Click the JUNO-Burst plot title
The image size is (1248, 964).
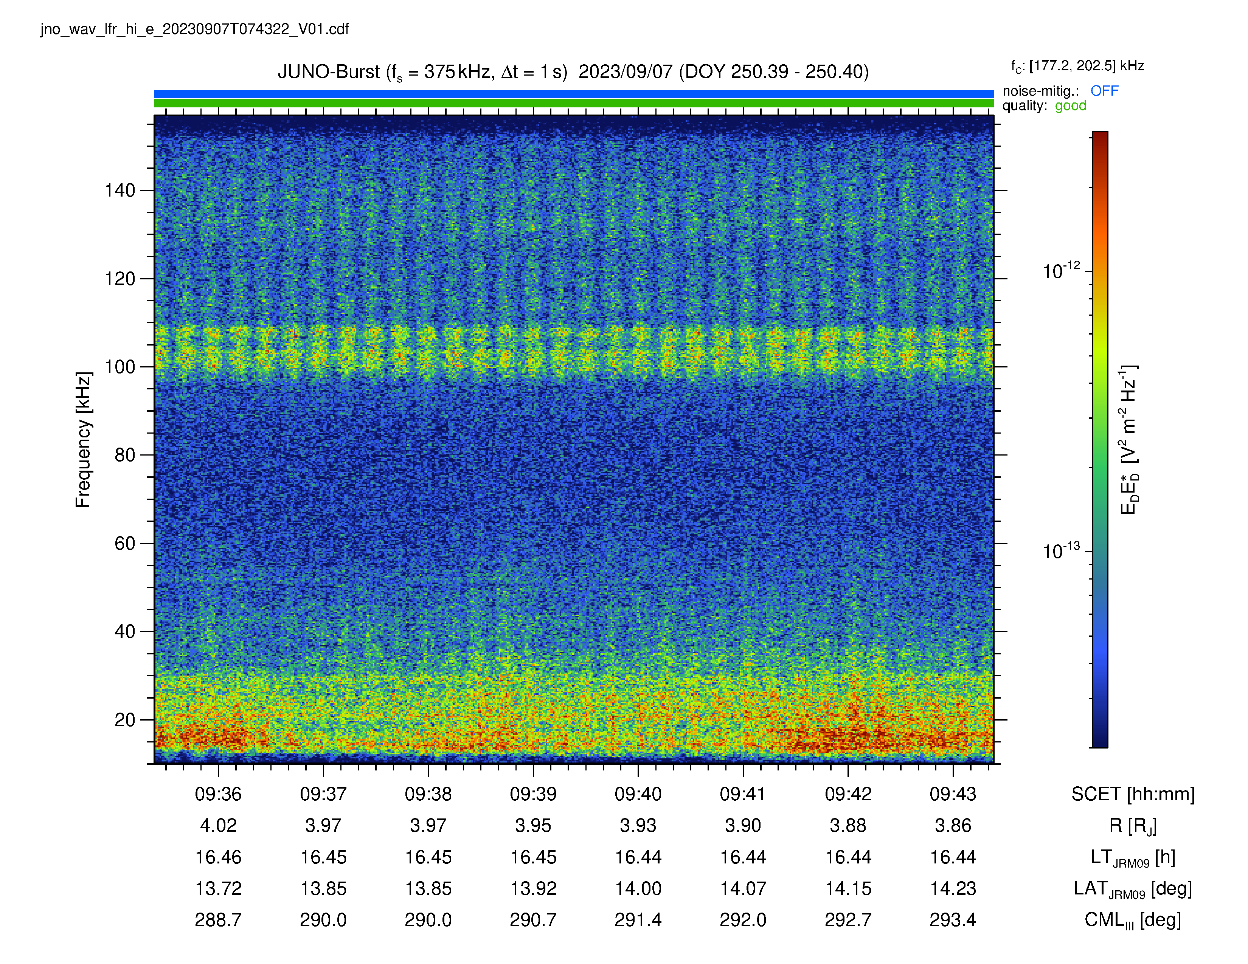click(573, 73)
